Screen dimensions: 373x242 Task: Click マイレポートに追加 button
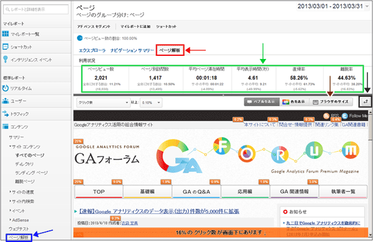pyautogui.click(x=136, y=26)
